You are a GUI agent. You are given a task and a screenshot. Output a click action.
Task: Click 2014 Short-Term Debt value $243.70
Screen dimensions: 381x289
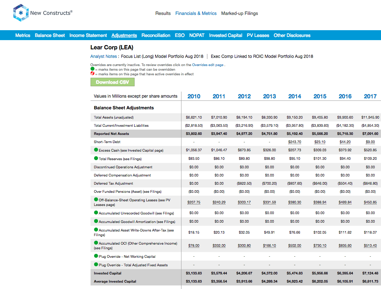(x=295, y=142)
